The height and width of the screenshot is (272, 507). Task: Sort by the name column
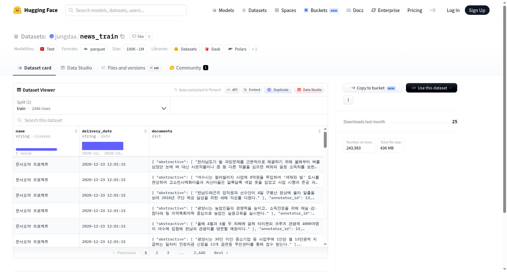[76, 131]
